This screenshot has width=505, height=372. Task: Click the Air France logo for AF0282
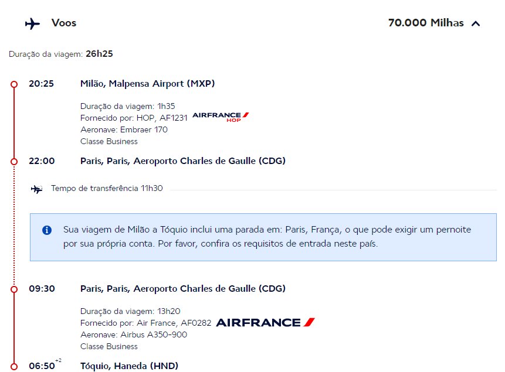pyautogui.click(x=265, y=322)
